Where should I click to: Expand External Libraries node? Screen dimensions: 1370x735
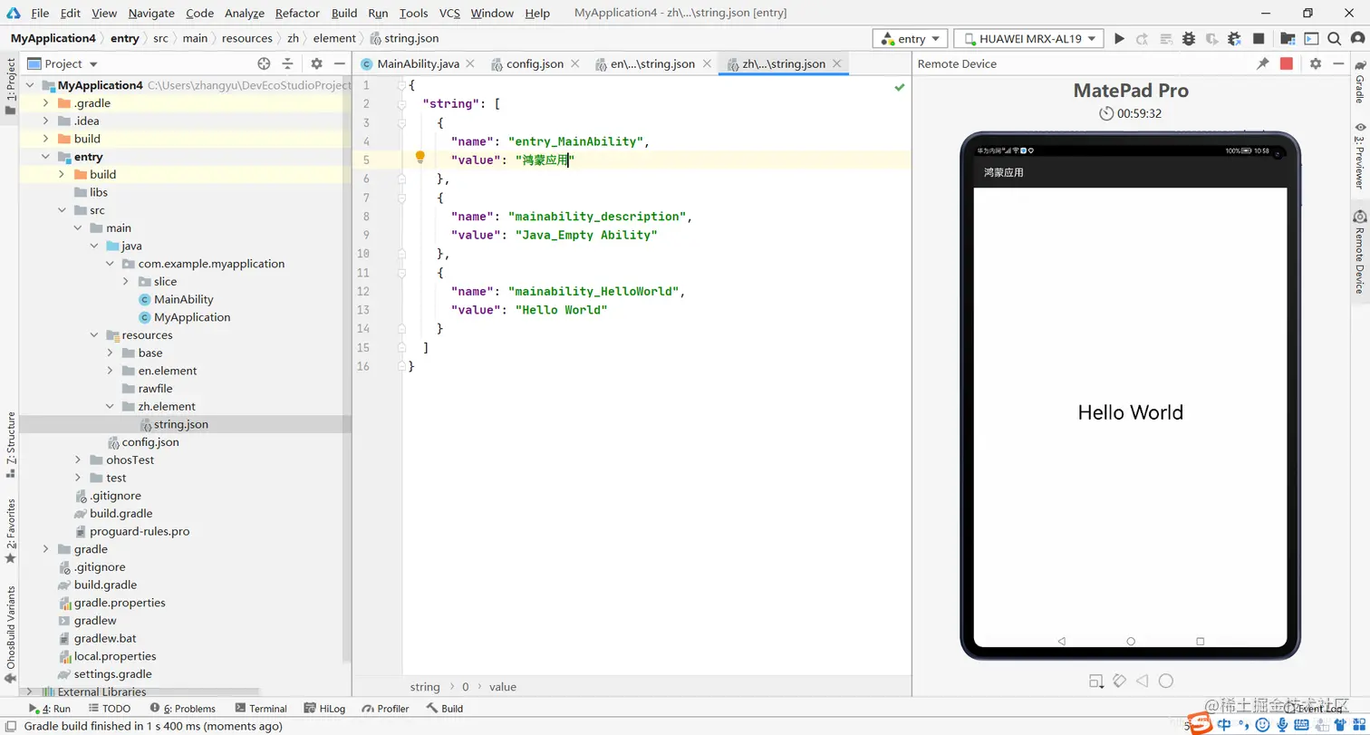[30, 691]
